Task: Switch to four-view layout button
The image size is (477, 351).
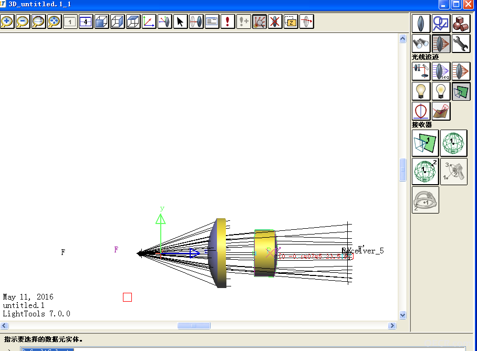Action: 86,22
